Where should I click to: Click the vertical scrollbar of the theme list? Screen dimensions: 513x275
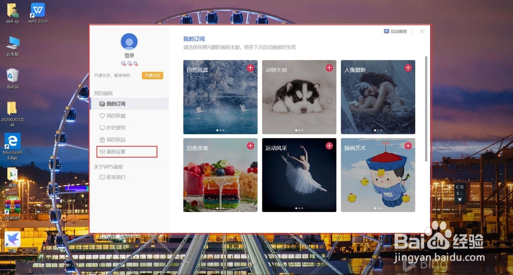(426, 109)
